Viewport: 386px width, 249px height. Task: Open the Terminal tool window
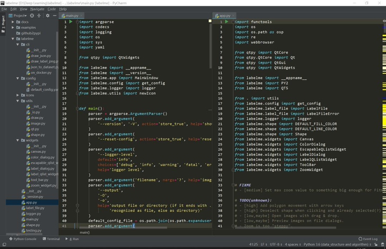coord(51,239)
